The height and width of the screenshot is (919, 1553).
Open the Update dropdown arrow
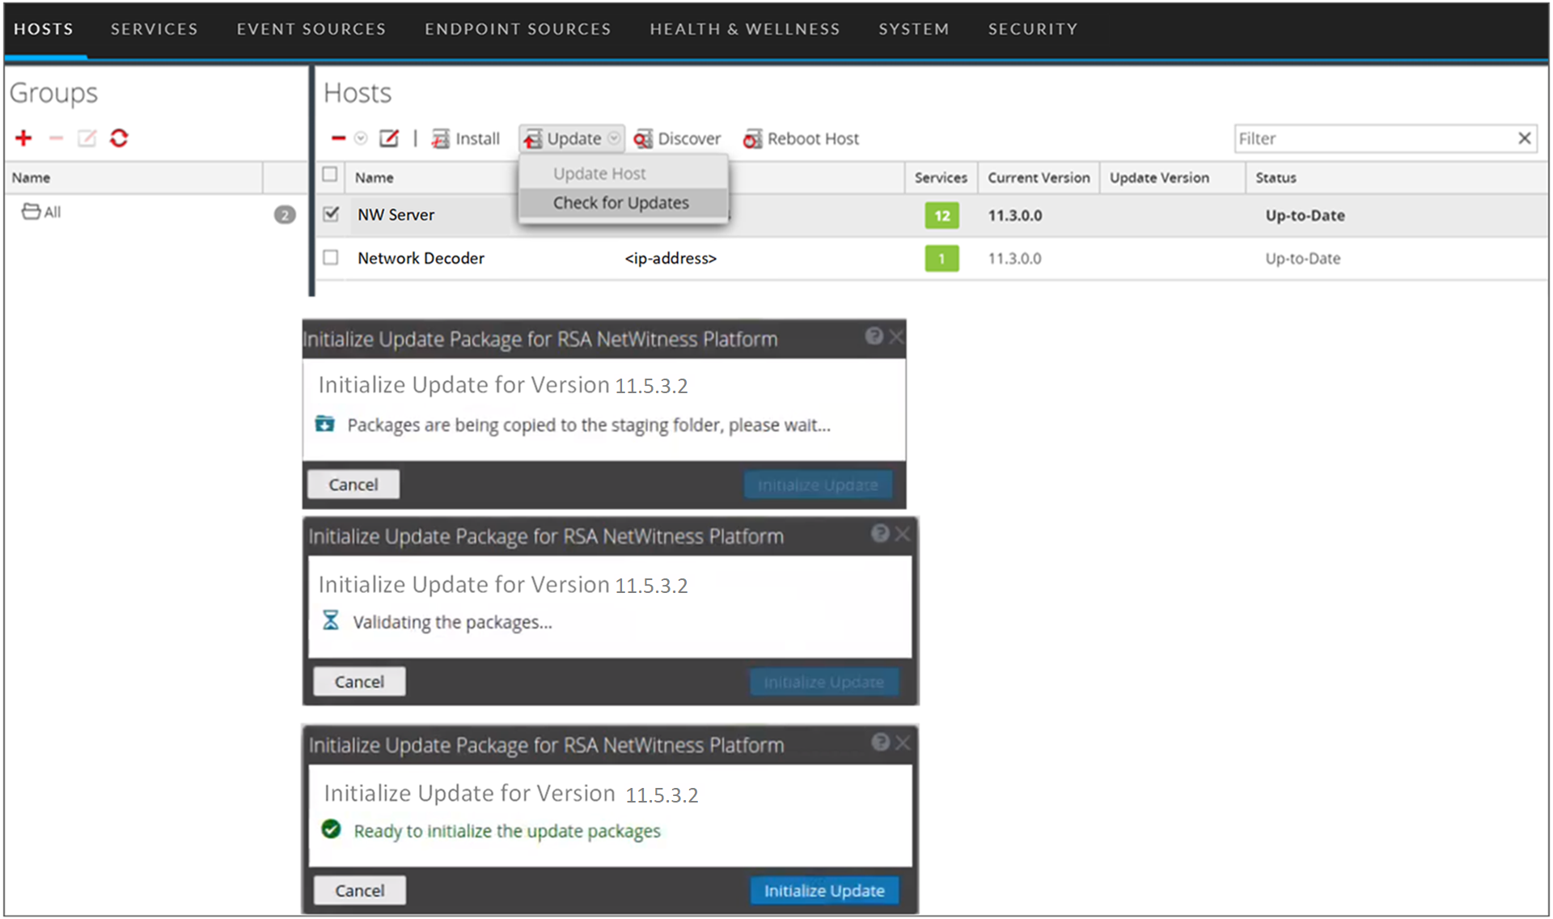[x=615, y=138]
